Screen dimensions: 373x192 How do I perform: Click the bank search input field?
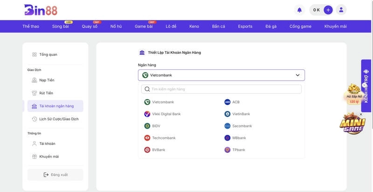tap(222, 89)
